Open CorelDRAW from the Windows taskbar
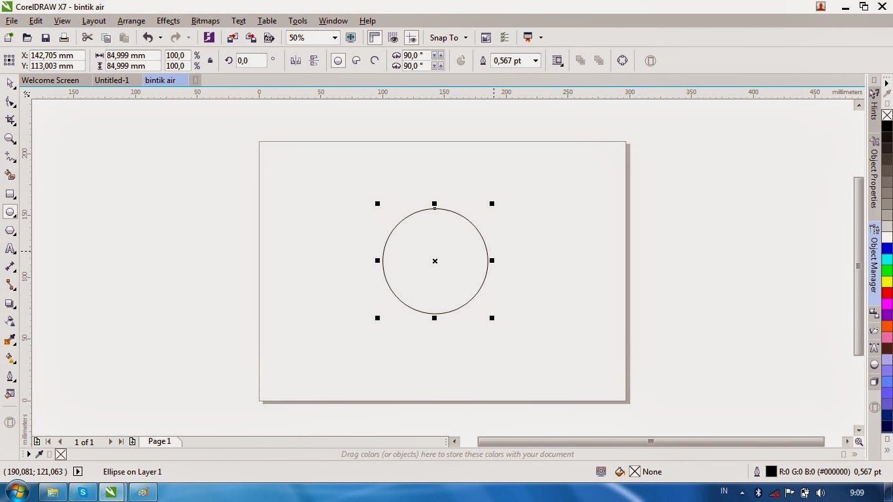 pyautogui.click(x=111, y=492)
